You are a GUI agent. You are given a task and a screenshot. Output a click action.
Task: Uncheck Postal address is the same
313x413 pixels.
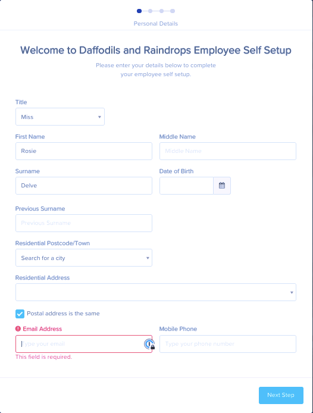coord(20,314)
